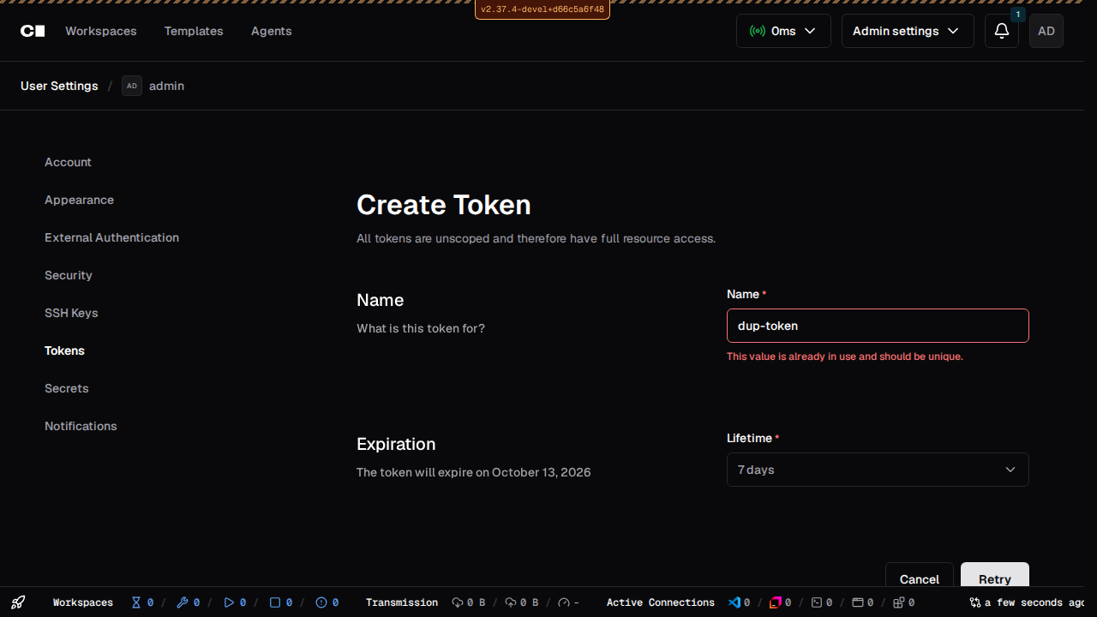Click the green latency signal icon
Viewport: 1097px width, 617px height.
757,31
